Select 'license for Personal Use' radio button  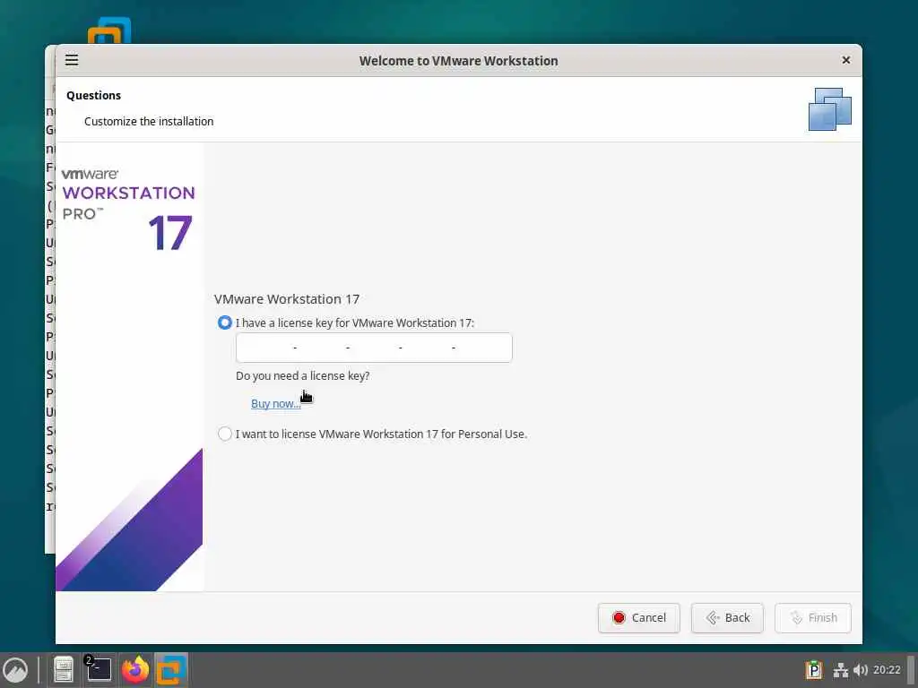pyautogui.click(x=225, y=434)
